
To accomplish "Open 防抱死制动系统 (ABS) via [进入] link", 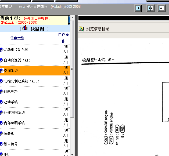I will 66,81.
